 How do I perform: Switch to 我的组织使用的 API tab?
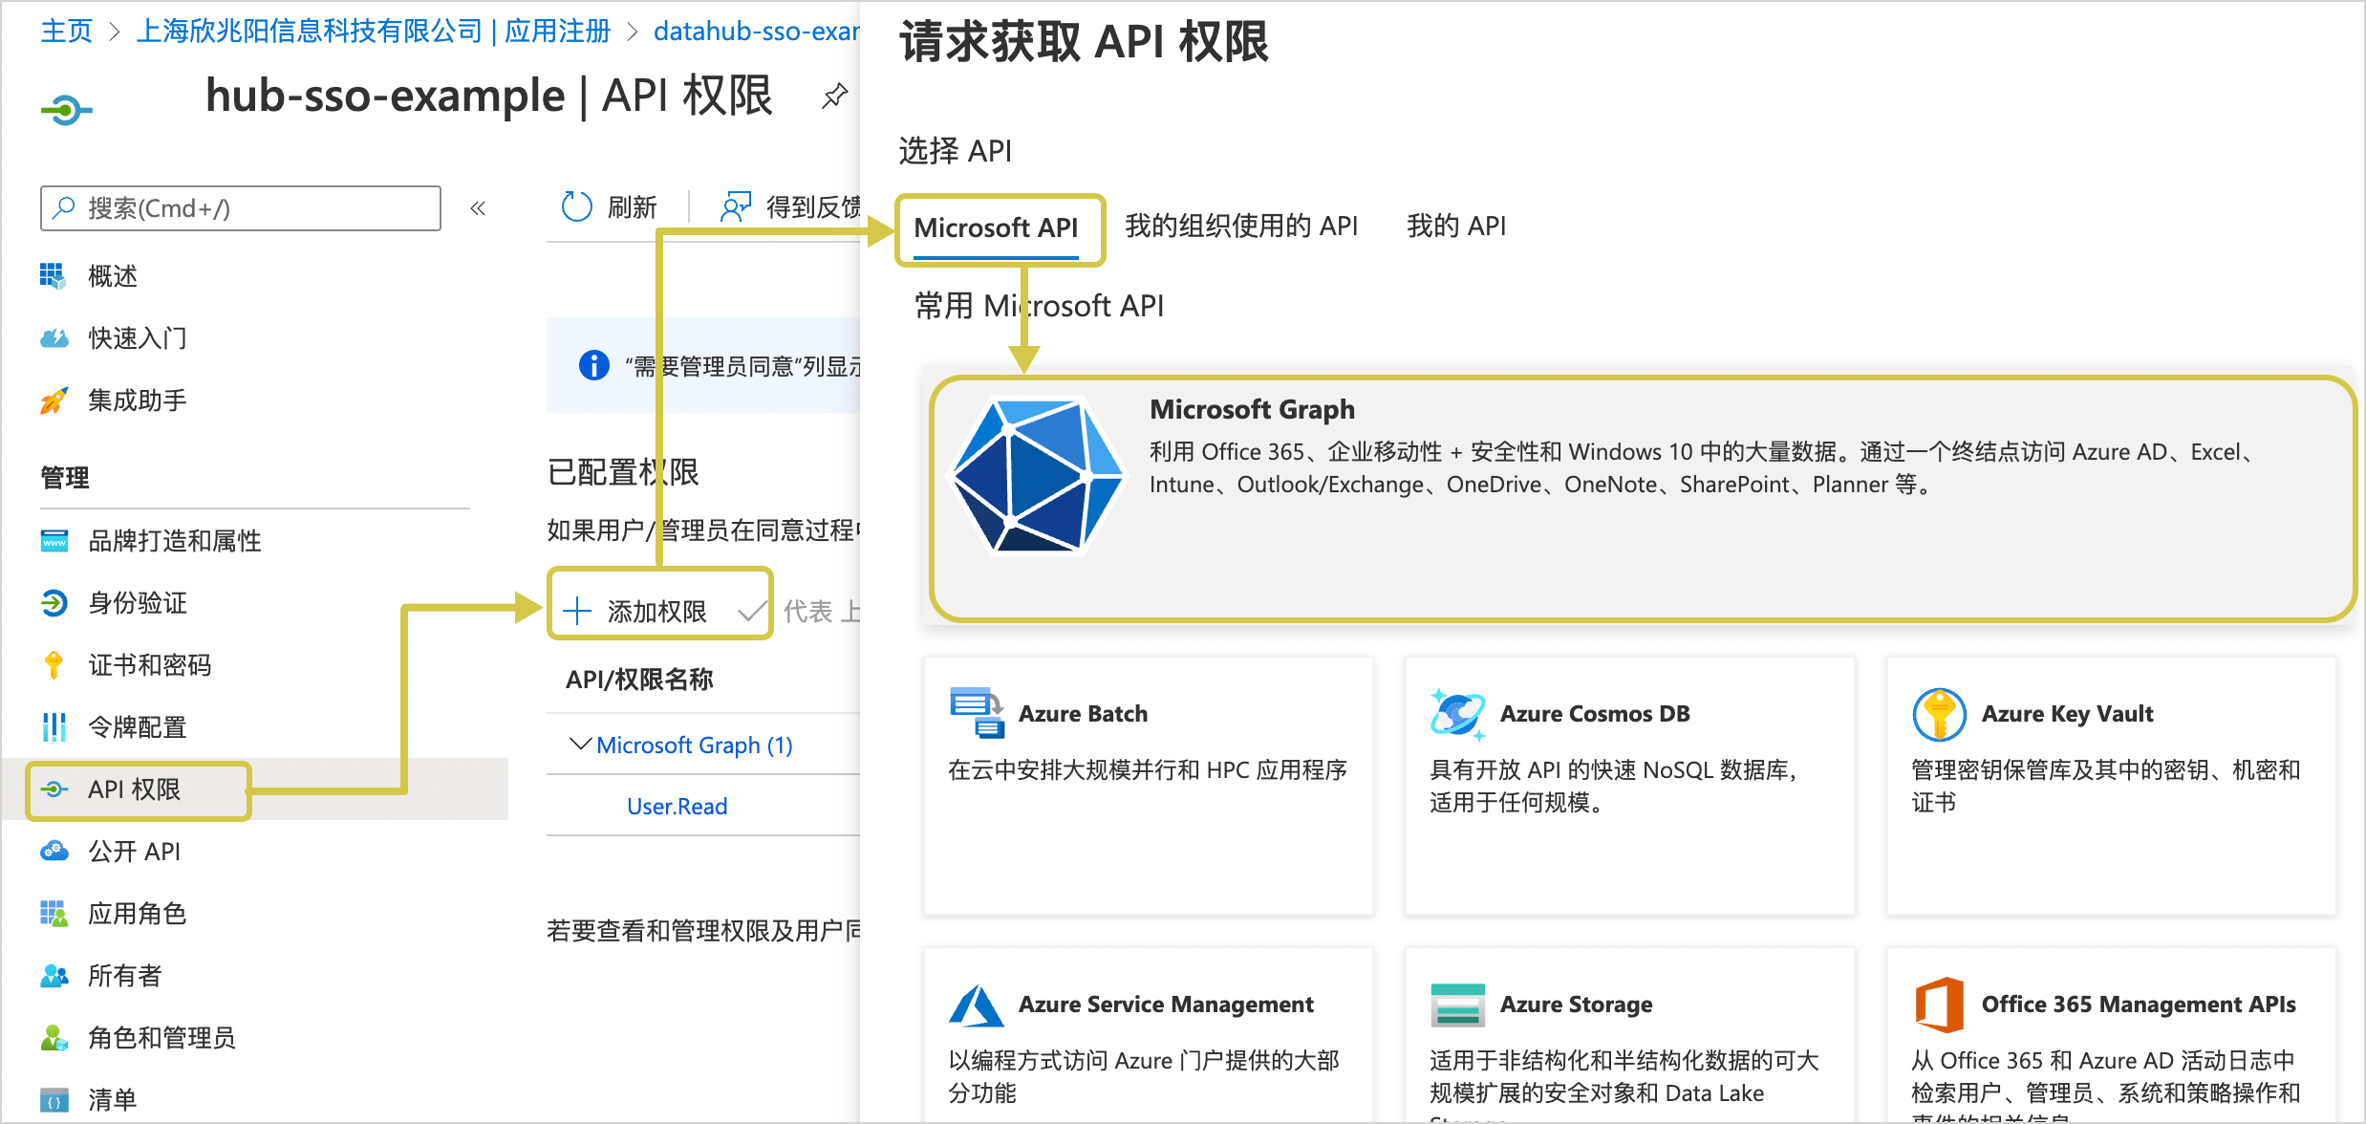coord(1240,227)
